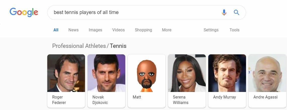Select the Matt avatar card
This screenshot has width=287, height=110.
click(x=147, y=81)
